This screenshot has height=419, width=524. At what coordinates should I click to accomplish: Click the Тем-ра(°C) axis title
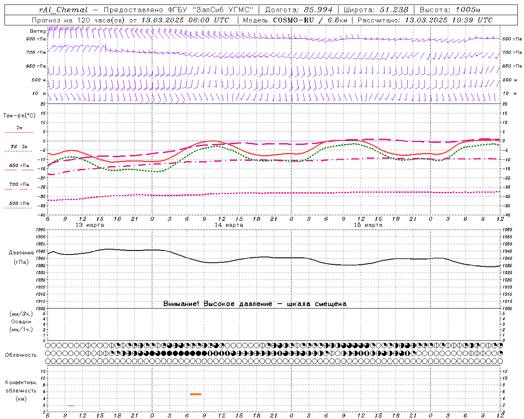19,116
